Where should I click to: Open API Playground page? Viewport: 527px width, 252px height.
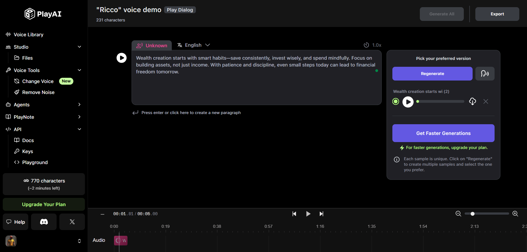[35, 162]
